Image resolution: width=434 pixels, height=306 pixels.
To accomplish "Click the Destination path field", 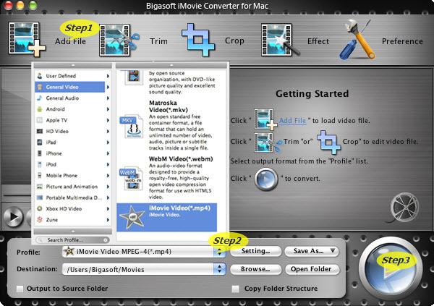I will click(138, 269).
